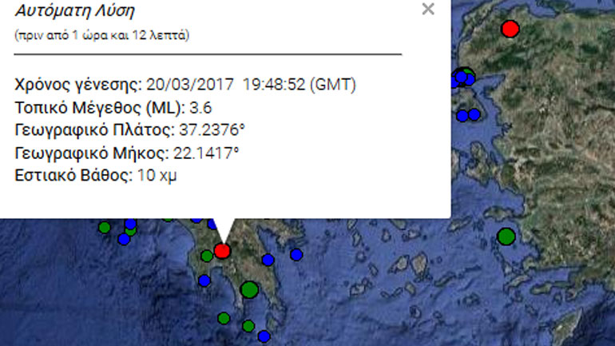Select the blue marker right of the red epicenter

[268, 260]
